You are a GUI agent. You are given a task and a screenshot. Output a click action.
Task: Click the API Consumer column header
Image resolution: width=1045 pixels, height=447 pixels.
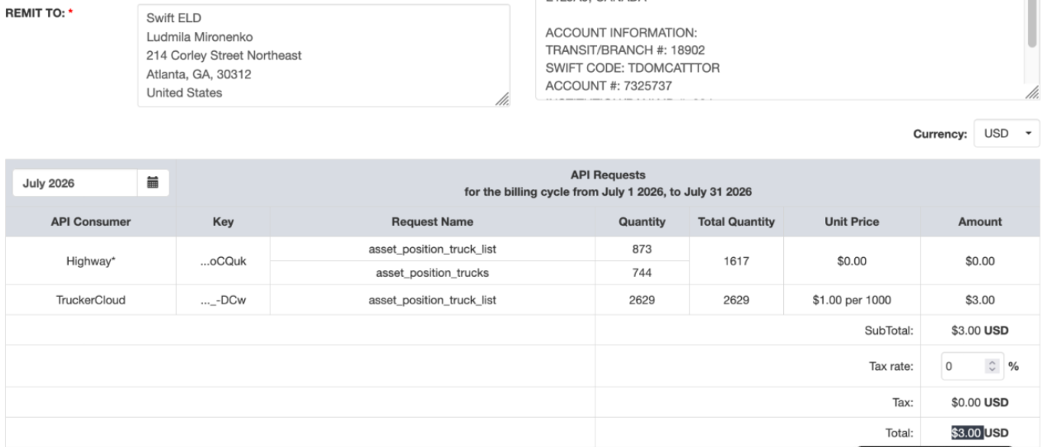click(91, 222)
